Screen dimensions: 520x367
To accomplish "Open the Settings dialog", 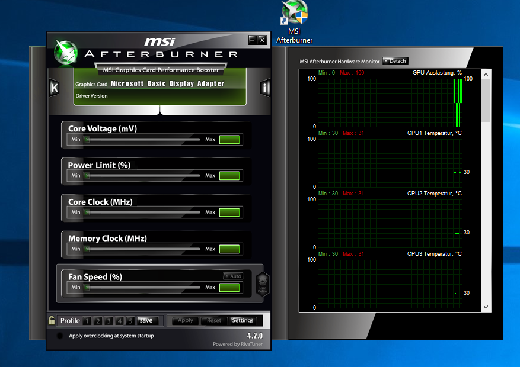I will tap(243, 320).
